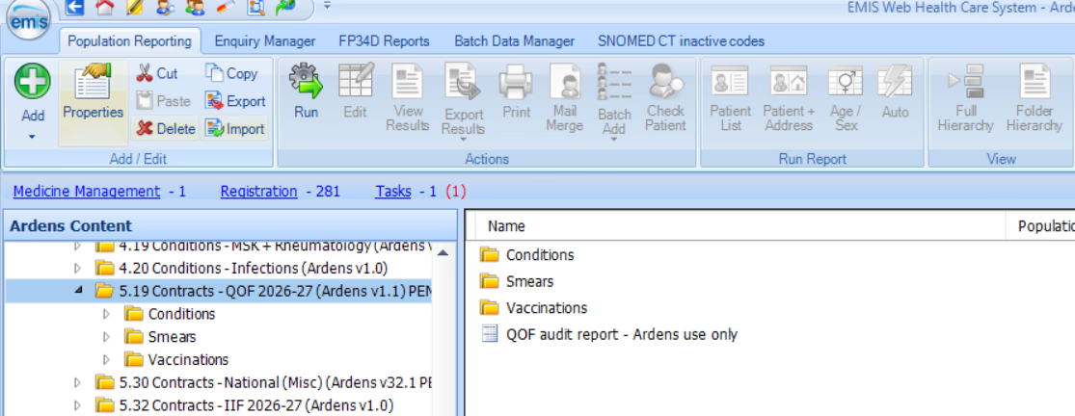Expand Vaccinations subfolder in the tree
The image size is (1075, 416).
click(x=106, y=359)
